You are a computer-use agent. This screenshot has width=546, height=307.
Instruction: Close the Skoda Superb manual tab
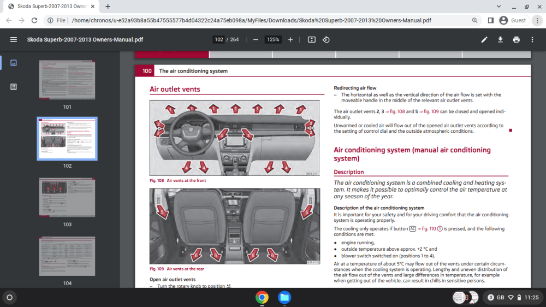[93, 6]
